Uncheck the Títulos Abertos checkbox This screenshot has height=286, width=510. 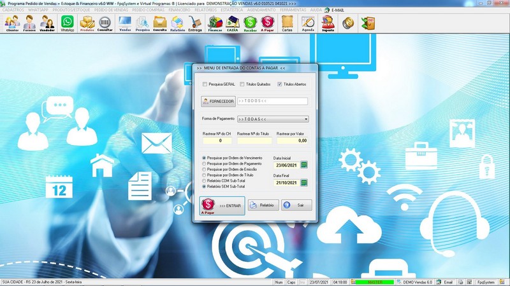click(279, 85)
